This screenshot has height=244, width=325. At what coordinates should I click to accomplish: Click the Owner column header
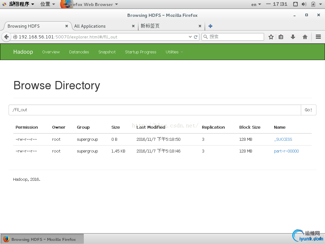tap(59, 127)
